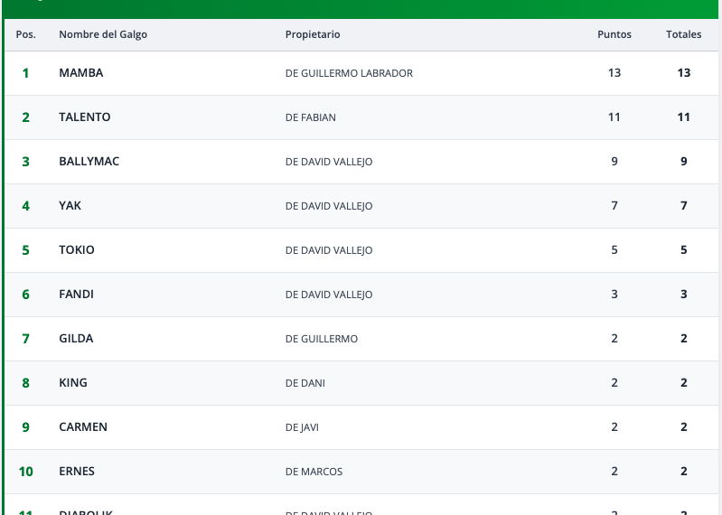Select the TALENTO row name
722x515 pixels.
(85, 117)
